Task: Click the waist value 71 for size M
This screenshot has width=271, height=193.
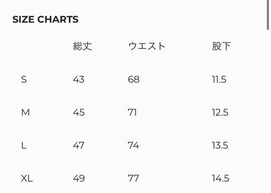Action: [x=132, y=112]
